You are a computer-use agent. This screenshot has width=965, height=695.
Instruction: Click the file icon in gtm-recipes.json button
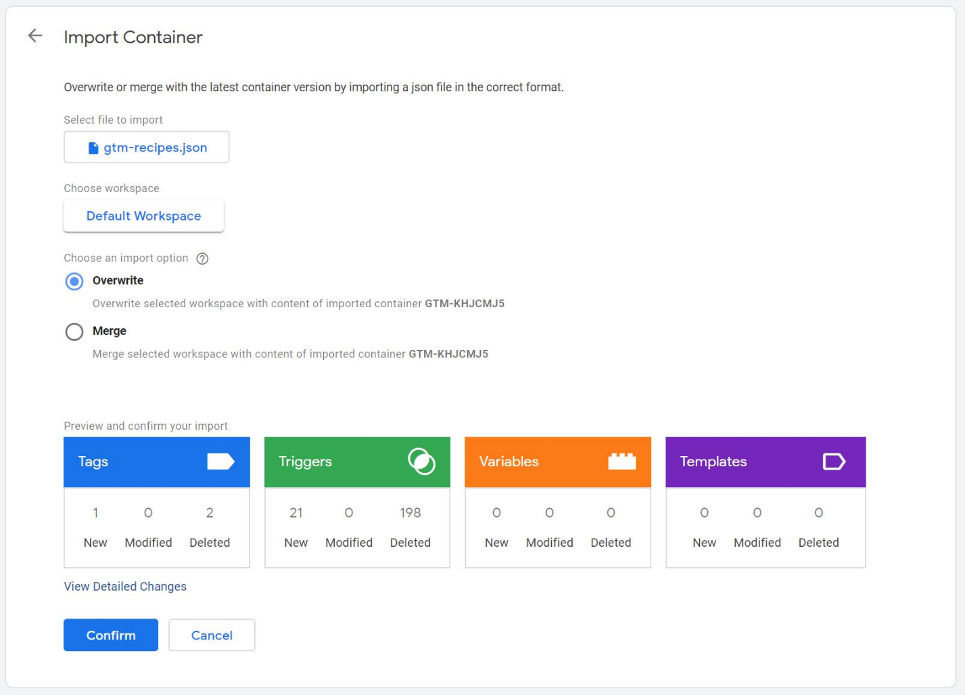point(93,148)
